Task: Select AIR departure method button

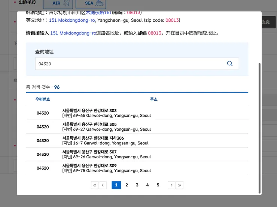Action: 58,3
